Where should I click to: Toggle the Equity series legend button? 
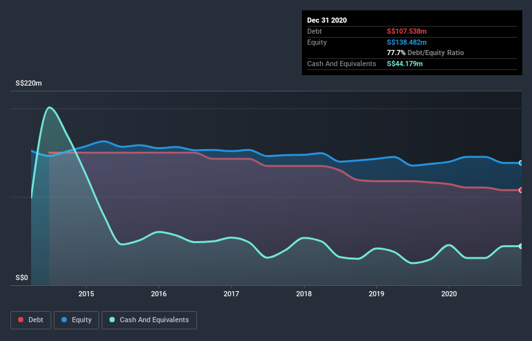76,320
